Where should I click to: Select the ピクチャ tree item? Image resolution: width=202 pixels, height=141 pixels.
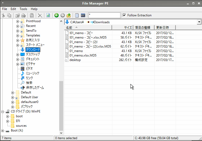pyautogui.click(x=31, y=64)
